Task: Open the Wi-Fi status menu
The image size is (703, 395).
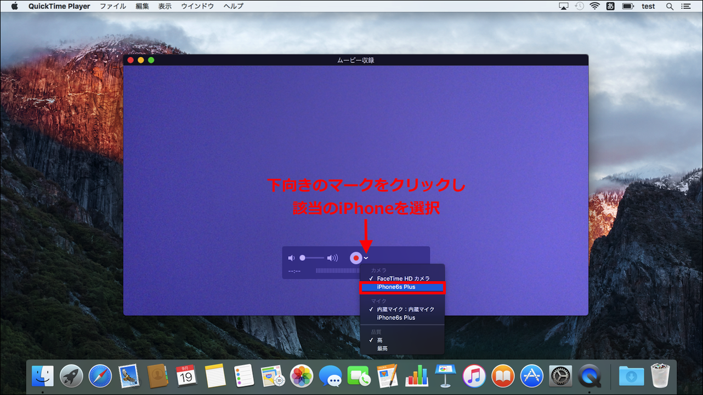Action: click(x=595, y=6)
